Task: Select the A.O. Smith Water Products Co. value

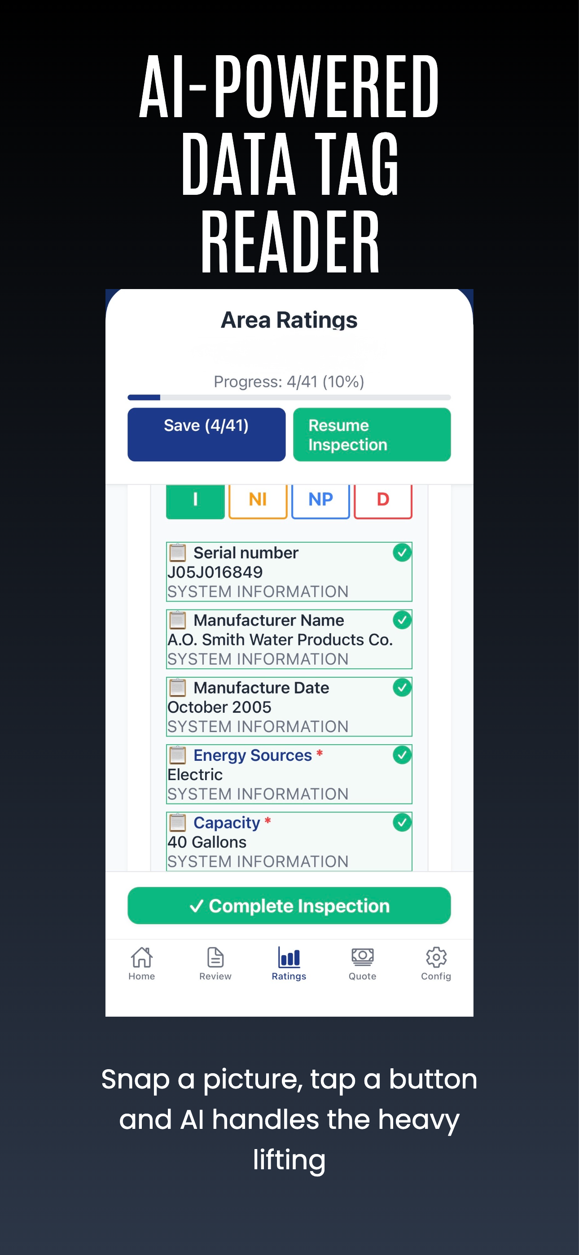Action: (x=280, y=639)
